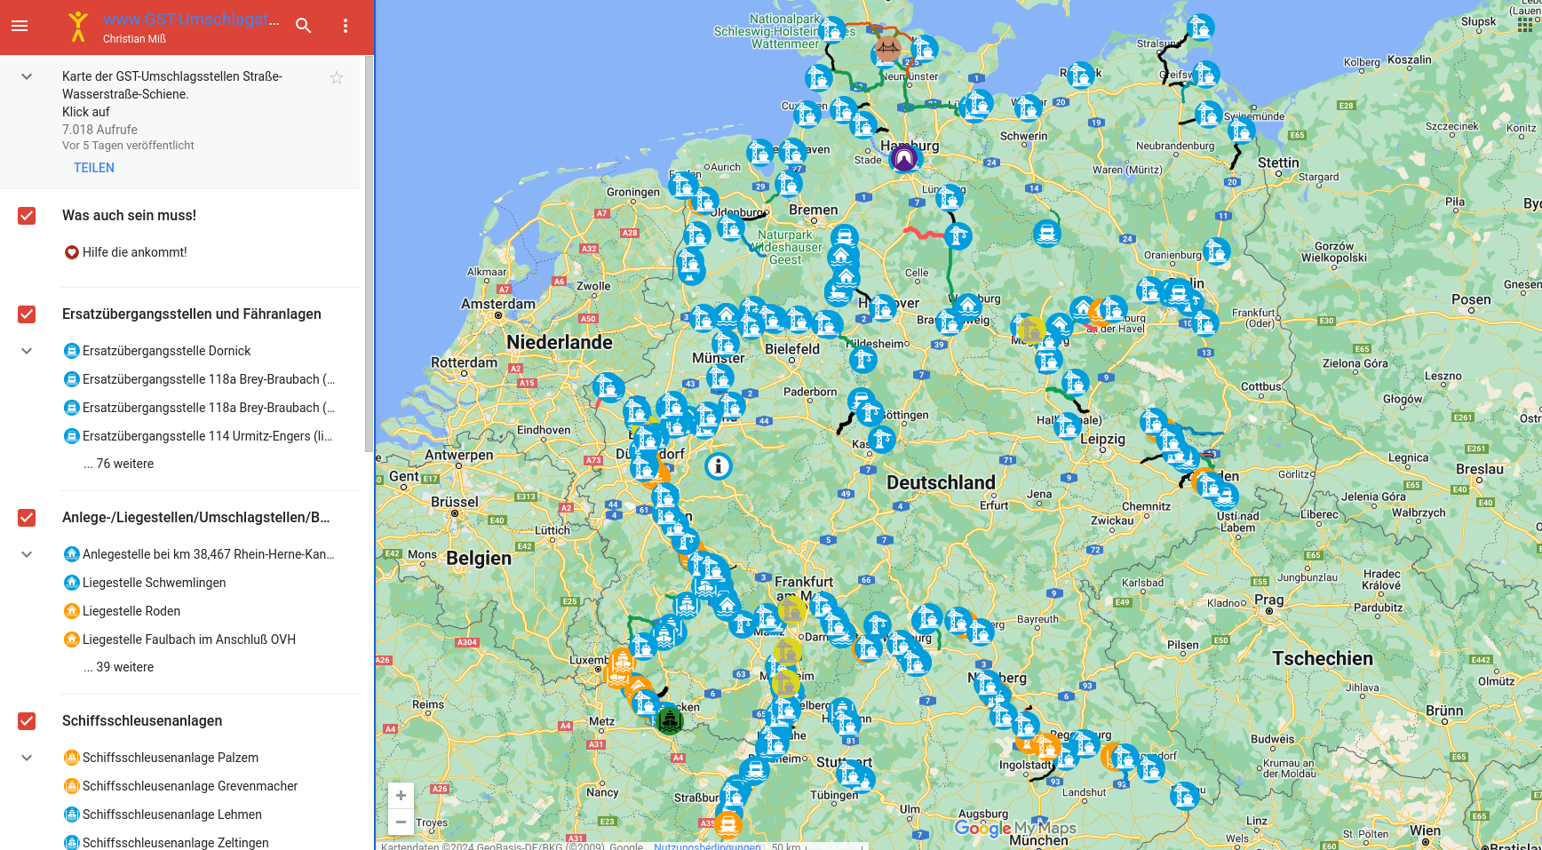Zoom out on the map
1542x850 pixels.
401,822
